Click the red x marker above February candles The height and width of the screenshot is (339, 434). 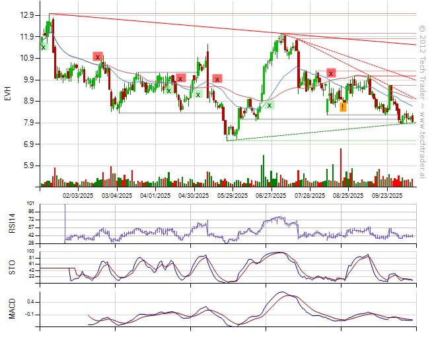pos(98,57)
